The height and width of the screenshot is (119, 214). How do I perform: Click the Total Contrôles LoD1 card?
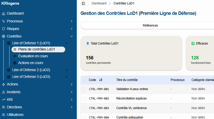(131, 53)
